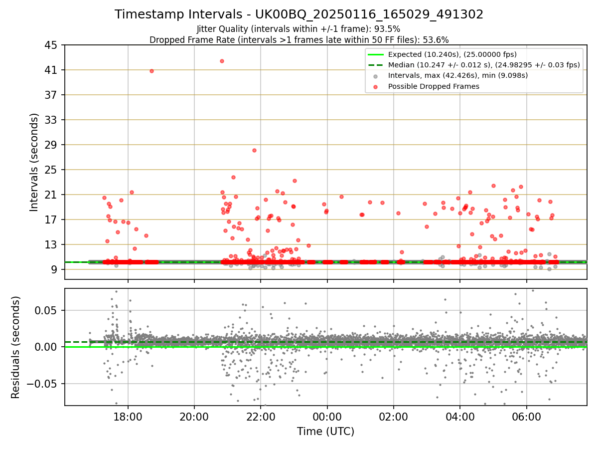Image resolution: width=598 pixels, height=449 pixels.
Task: Click the red outlier at 28 seconds near 22:00
Action: (x=254, y=150)
